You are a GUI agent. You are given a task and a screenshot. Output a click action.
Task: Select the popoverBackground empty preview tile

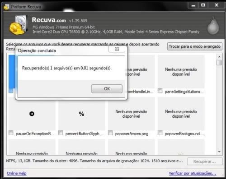point(181,114)
